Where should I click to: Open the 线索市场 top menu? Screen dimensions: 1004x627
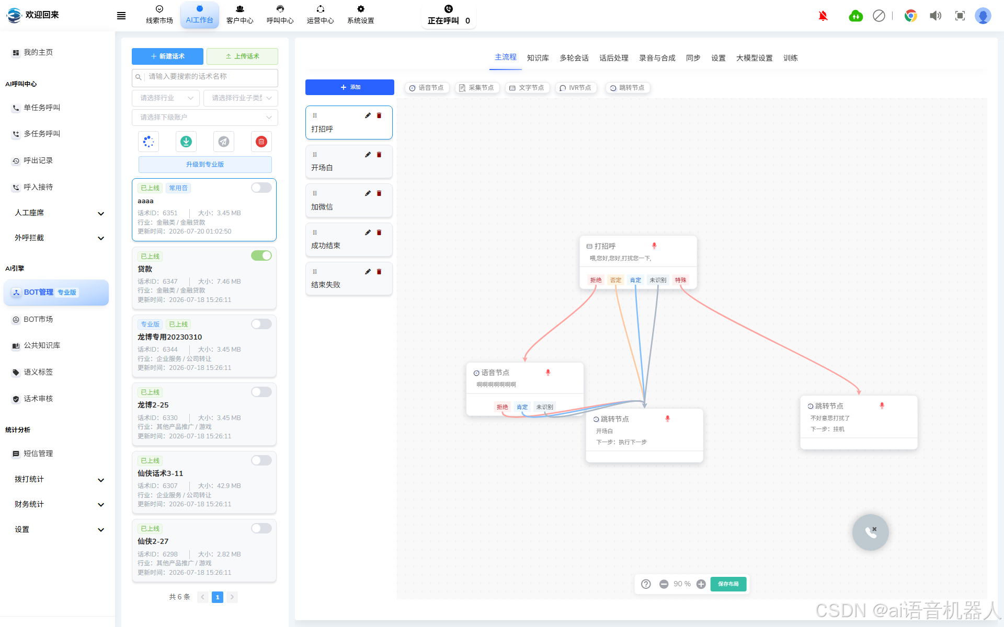pos(159,15)
